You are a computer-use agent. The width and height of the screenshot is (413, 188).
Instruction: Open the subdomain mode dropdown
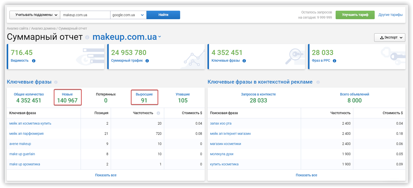(35, 15)
